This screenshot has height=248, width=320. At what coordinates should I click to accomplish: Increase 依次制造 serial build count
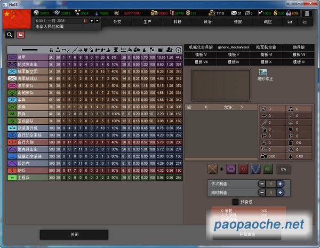click(280, 184)
